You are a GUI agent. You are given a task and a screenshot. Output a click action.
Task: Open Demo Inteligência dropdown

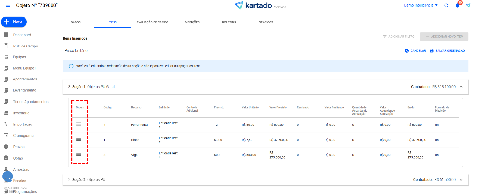click(421, 5)
